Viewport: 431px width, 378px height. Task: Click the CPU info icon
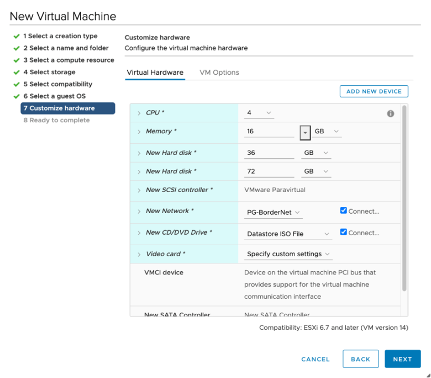[391, 113]
